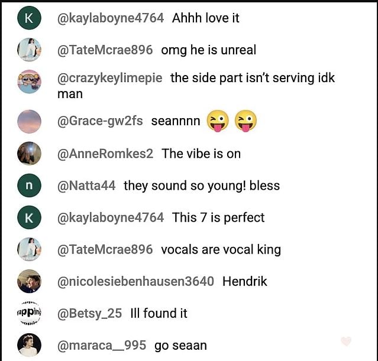
Task: Click the K avatar beside "Ahhh love it"
Action: point(29,18)
